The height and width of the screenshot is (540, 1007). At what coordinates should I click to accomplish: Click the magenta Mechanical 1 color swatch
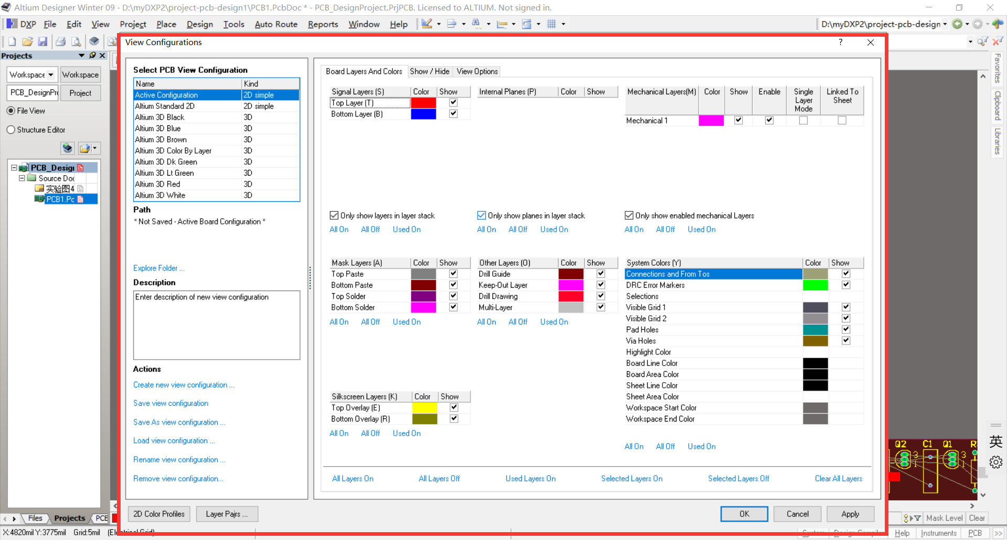tap(711, 121)
